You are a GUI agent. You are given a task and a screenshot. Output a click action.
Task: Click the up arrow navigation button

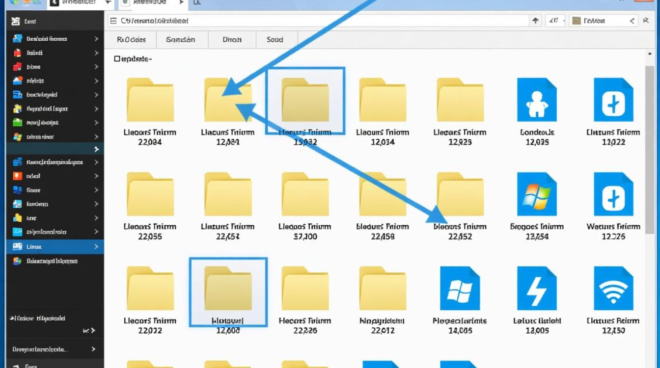pyautogui.click(x=535, y=21)
